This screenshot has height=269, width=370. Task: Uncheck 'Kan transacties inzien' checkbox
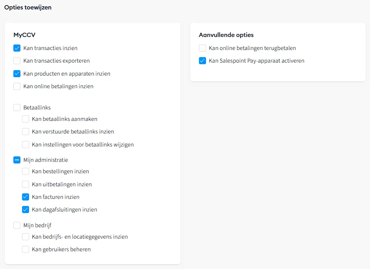point(17,48)
